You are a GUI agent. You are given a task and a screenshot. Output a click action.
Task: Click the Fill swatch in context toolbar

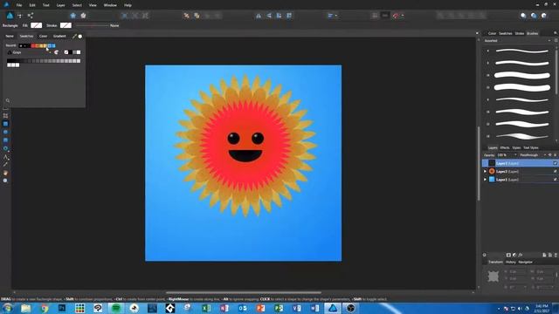click(37, 25)
